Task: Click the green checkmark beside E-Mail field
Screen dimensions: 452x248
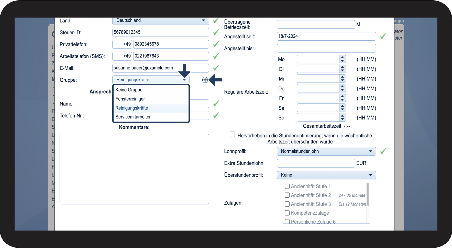Action: (x=216, y=68)
